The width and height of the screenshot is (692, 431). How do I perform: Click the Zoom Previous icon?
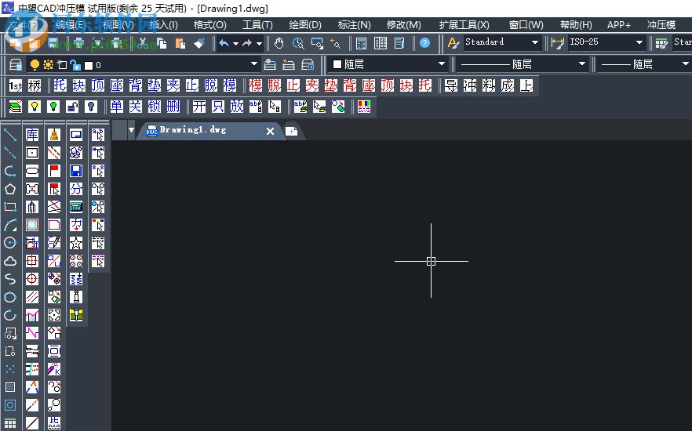[x=336, y=43]
